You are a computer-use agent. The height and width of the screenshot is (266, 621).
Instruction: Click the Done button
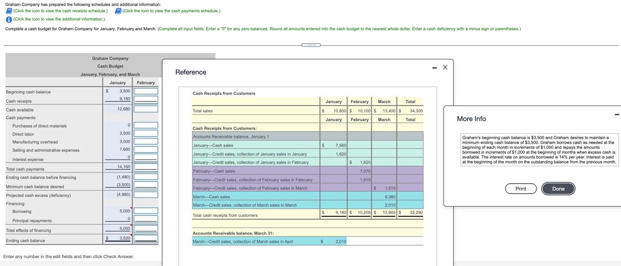pyautogui.click(x=558, y=189)
